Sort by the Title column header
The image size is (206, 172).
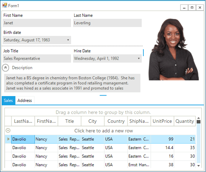[x=70, y=121]
